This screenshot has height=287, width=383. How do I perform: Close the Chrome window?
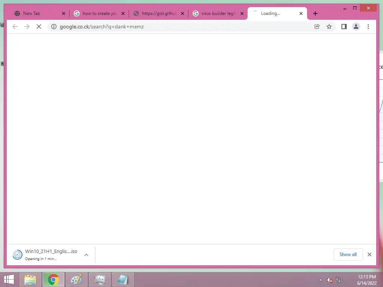(368, 8)
